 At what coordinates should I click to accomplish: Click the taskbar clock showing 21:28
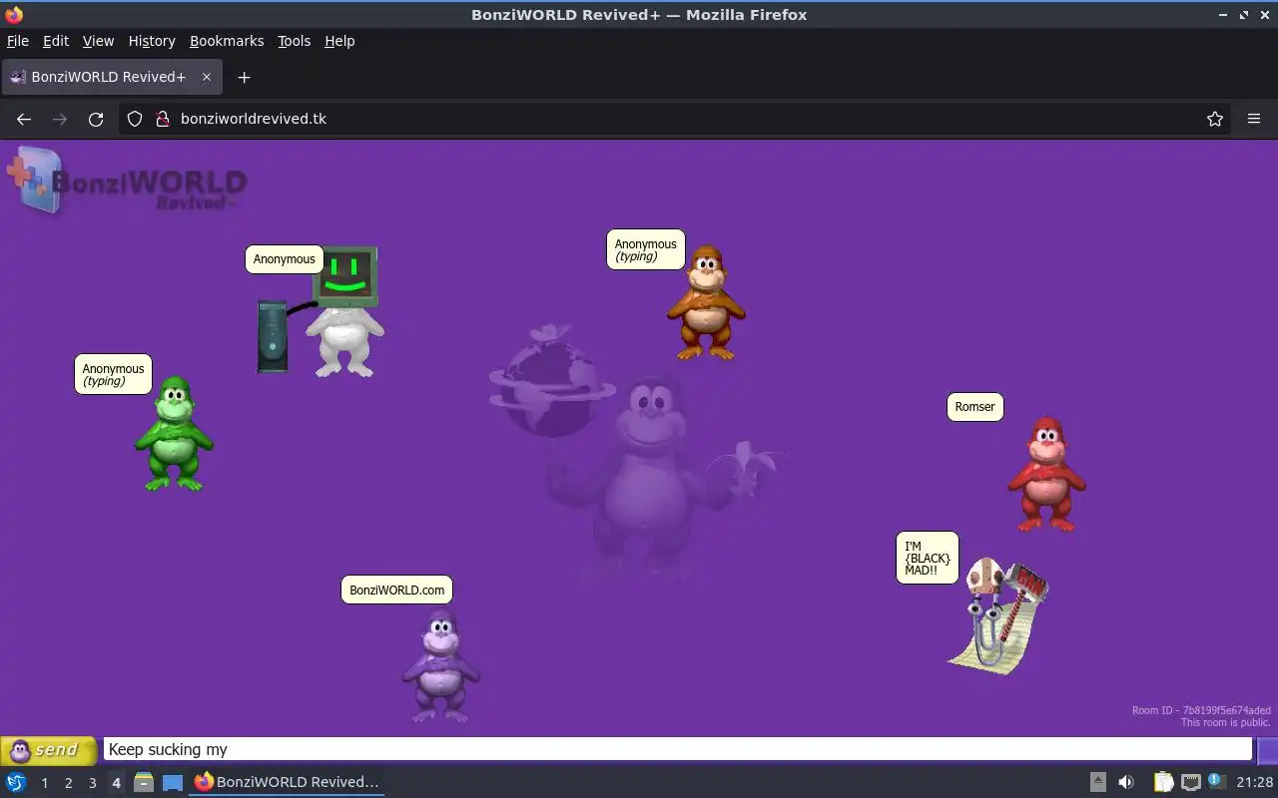click(x=1255, y=782)
